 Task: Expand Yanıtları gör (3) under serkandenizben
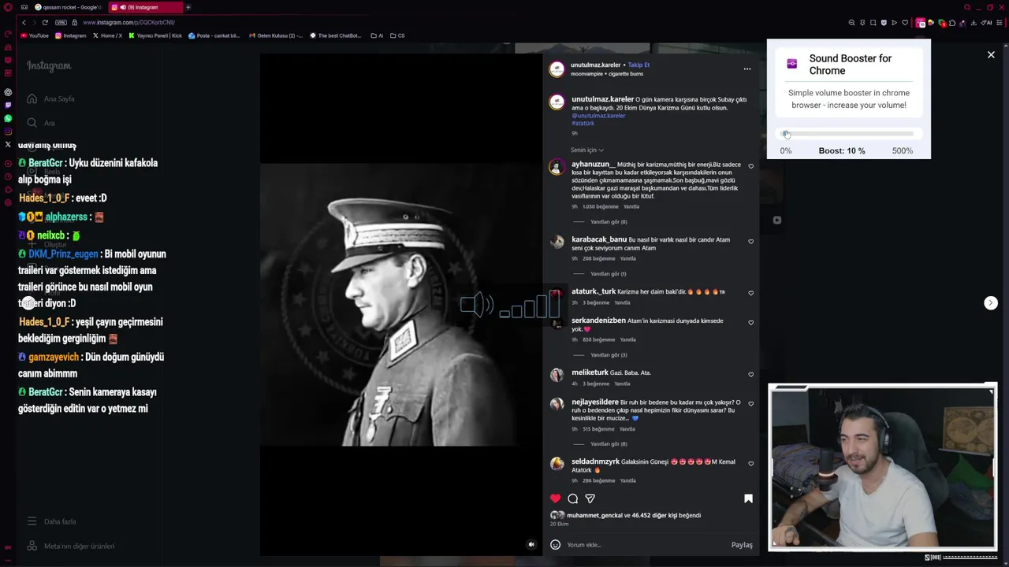tap(609, 355)
